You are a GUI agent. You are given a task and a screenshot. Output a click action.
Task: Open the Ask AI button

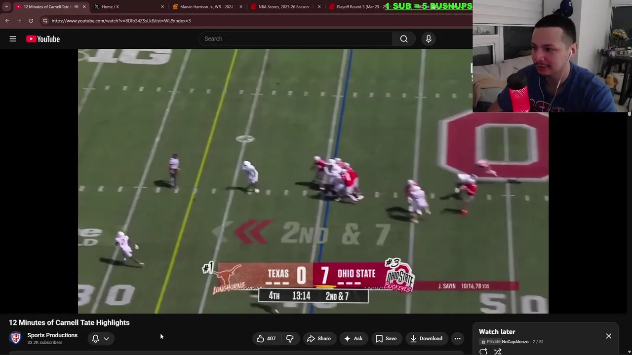click(354, 339)
